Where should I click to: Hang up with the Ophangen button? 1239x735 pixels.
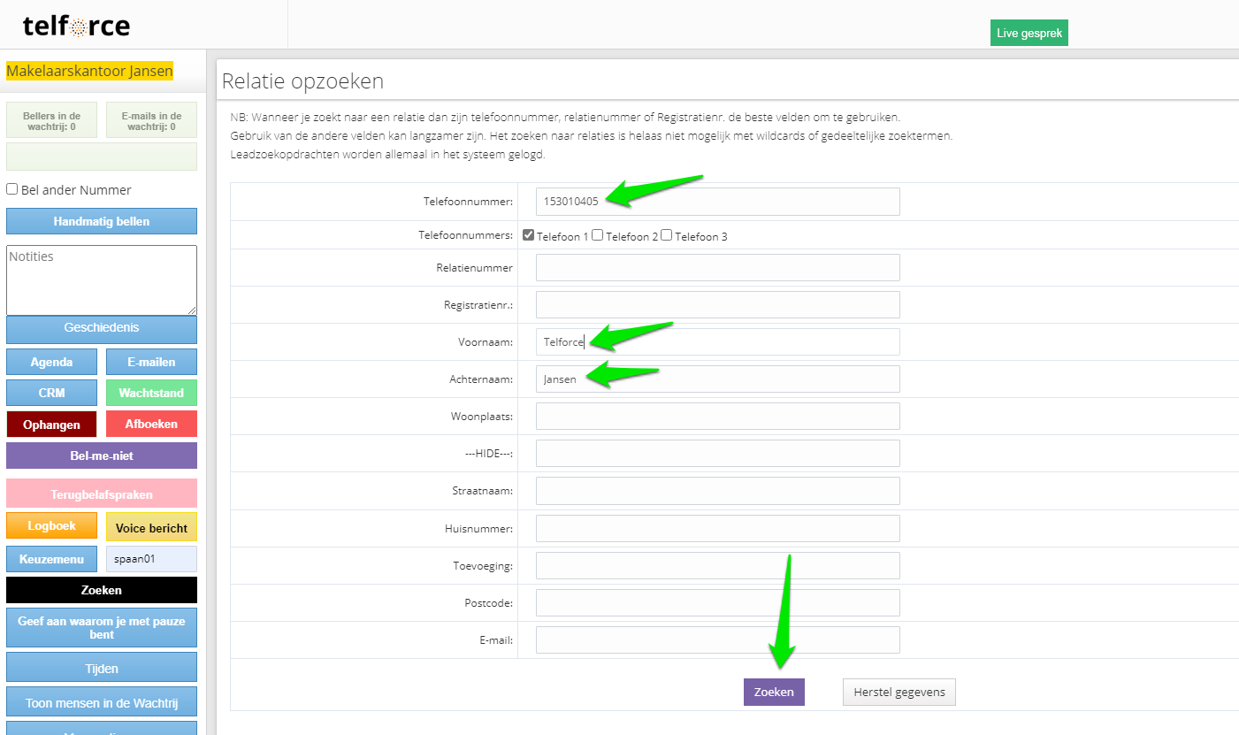click(51, 425)
